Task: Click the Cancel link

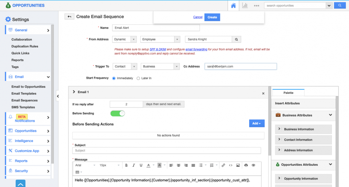Action: tap(198, 17)
